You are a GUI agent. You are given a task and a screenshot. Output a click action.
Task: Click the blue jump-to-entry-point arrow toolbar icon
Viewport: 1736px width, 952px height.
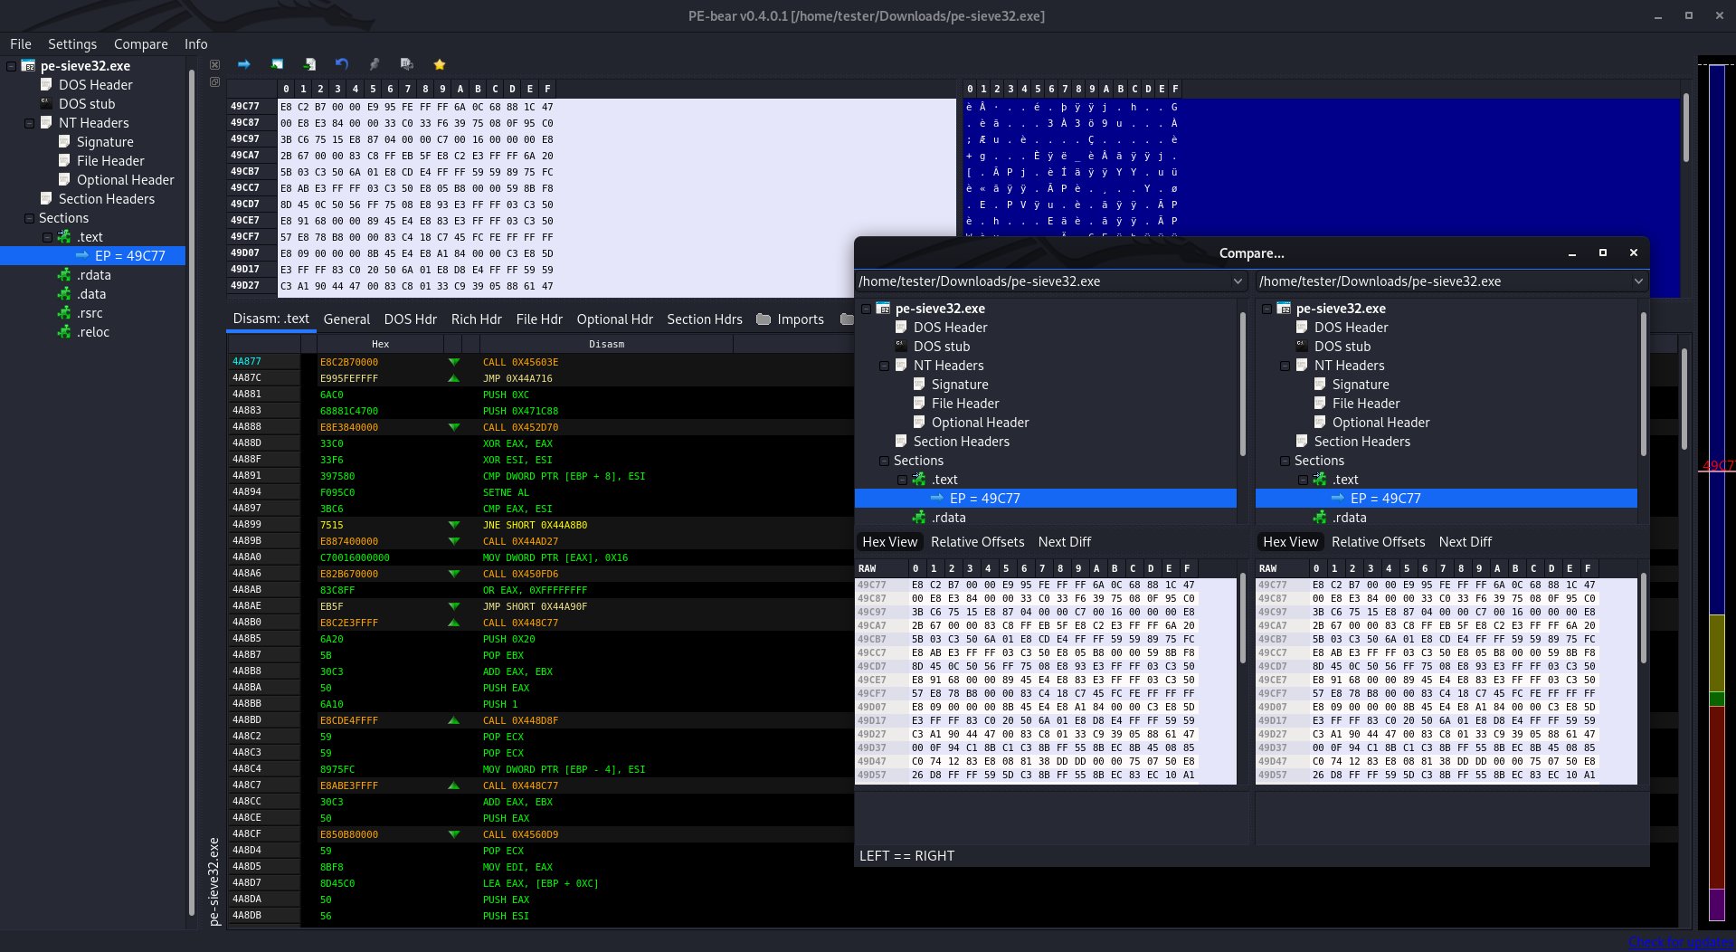tap(243, 64)
